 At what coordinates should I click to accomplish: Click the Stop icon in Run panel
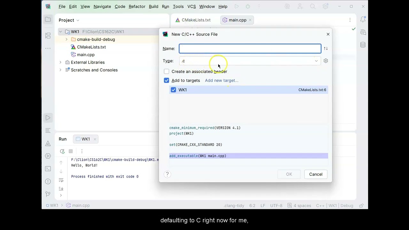(x=71, y=151)
